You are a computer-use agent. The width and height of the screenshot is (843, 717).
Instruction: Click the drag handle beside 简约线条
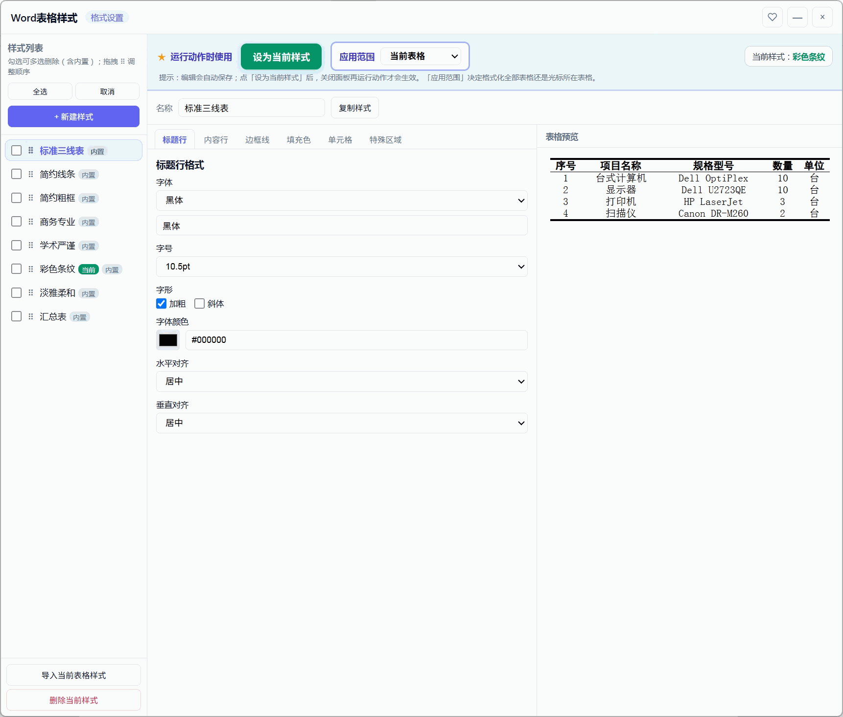click(31, 174)
